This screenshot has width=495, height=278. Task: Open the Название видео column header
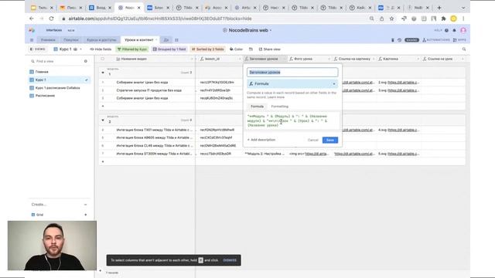click(155, 59)
